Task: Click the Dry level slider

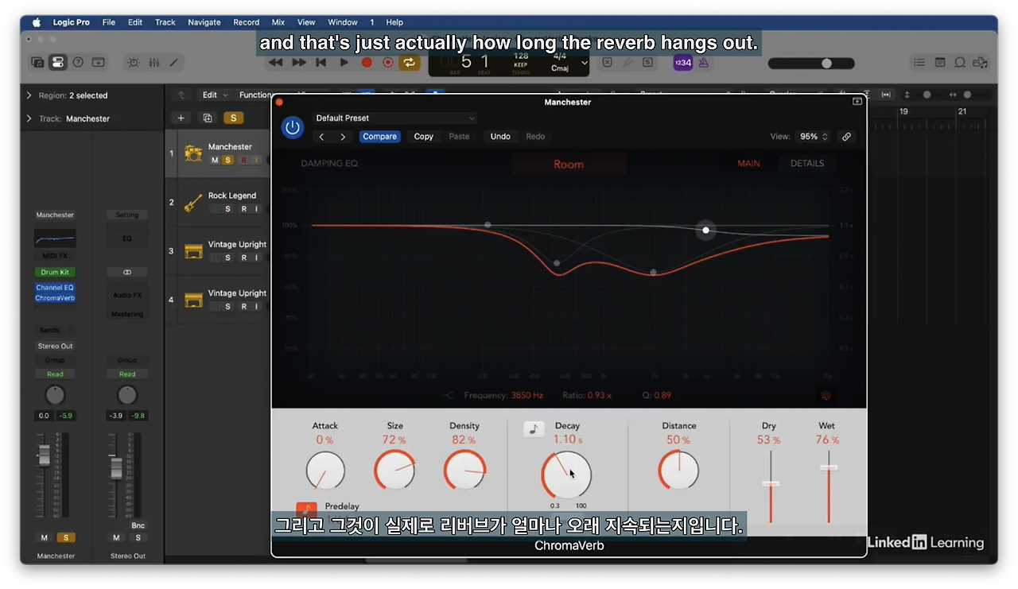Action: tap(771, 483)
